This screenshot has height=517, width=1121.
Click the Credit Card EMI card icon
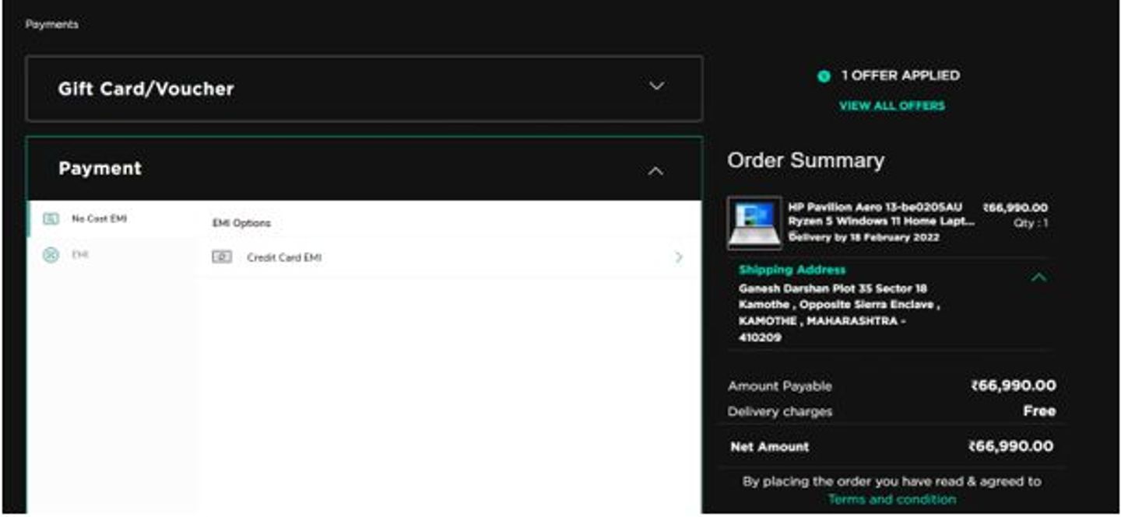click(222, 257)
